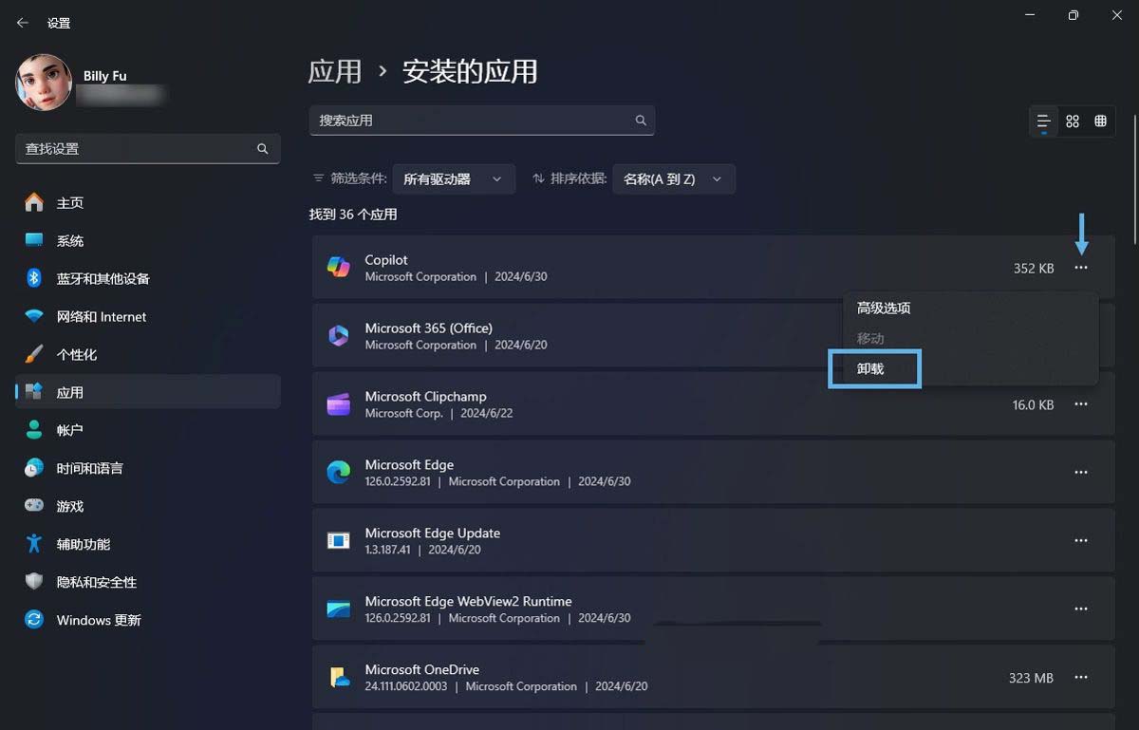Switch to table (tile) view layout

pyautogui.click(x=1101, y=122)
